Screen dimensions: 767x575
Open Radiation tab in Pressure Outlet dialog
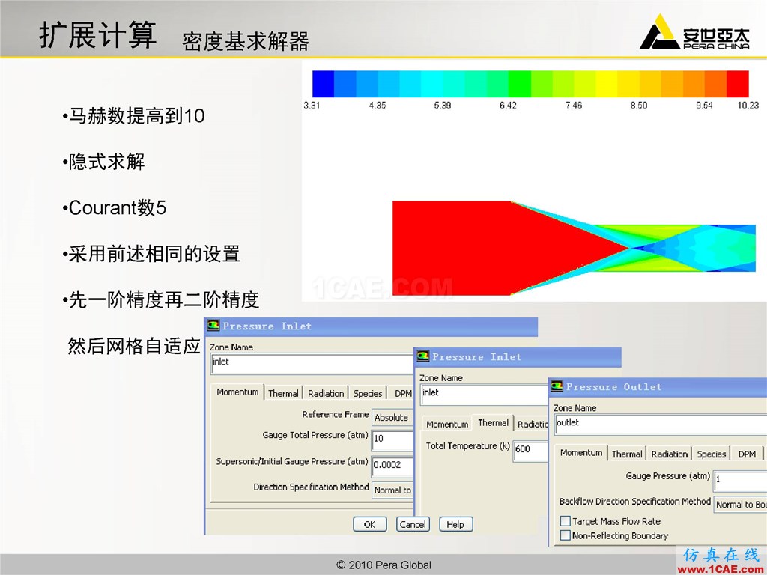669,454
